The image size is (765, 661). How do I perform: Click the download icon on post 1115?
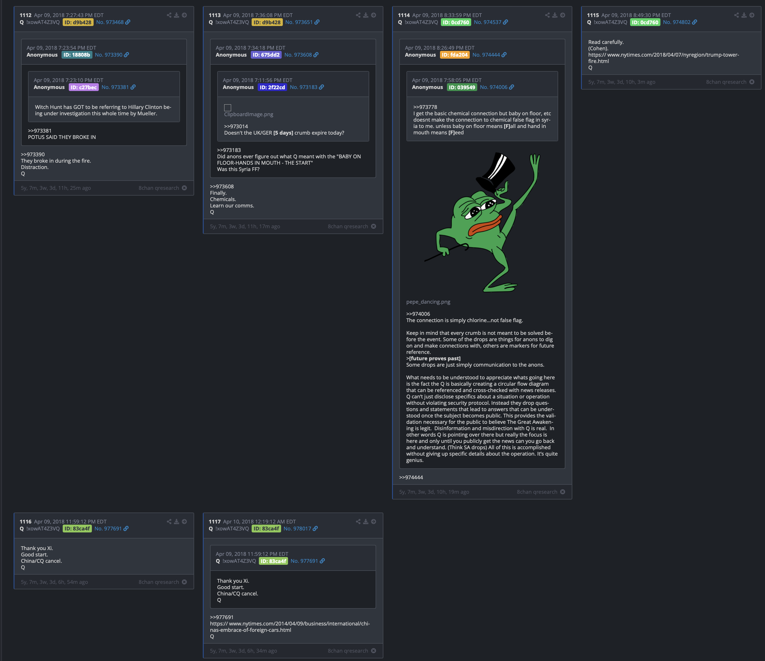[x=744, y=15]
